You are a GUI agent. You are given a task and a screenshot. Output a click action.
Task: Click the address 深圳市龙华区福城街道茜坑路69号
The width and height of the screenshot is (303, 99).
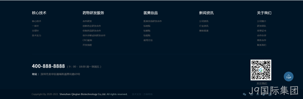coord(60,74)
